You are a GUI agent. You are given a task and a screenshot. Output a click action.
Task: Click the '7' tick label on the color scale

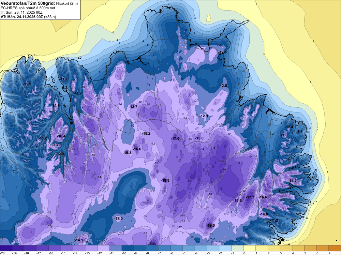click(x=329, y=253)
